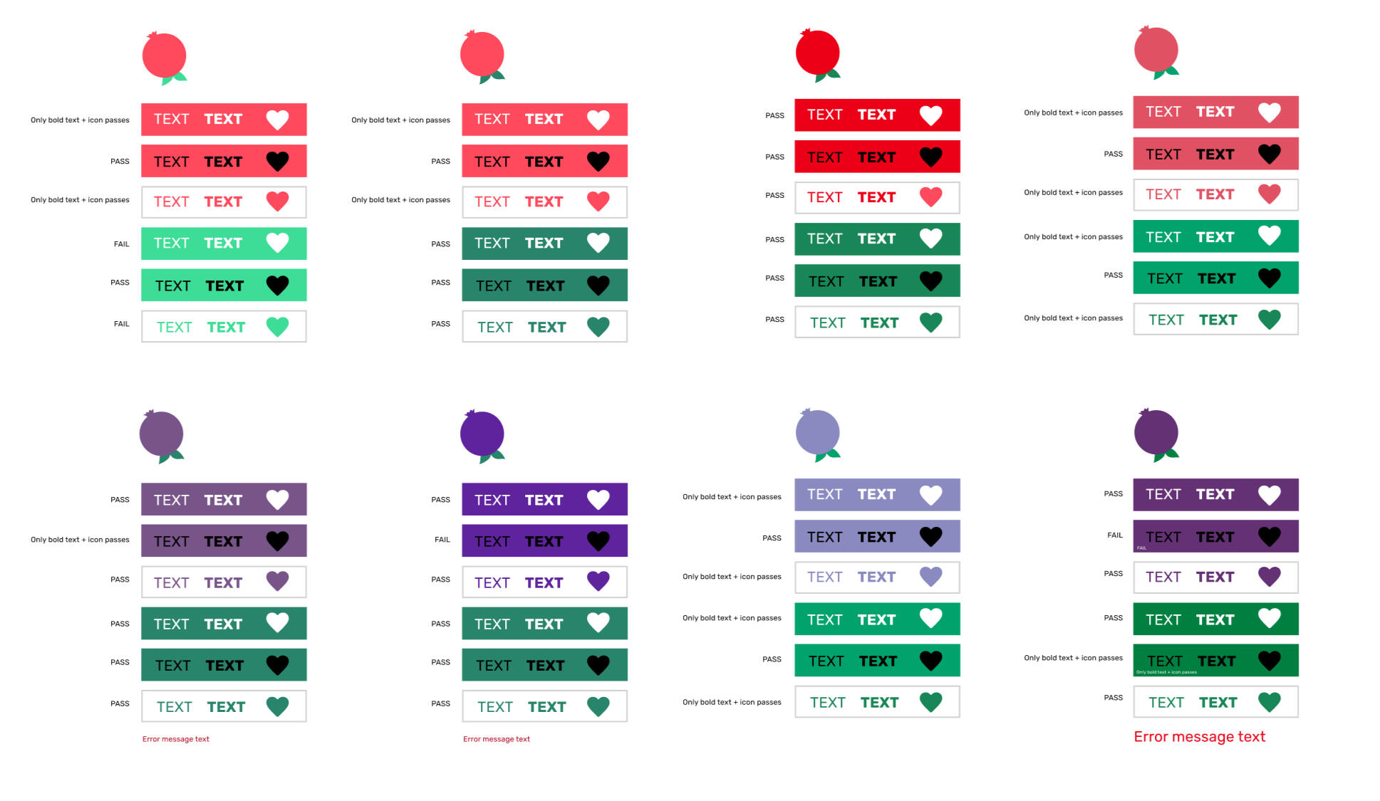Click the bright red filled button with white text
Screen dimensions: 1380x801
tap(877, 115)
